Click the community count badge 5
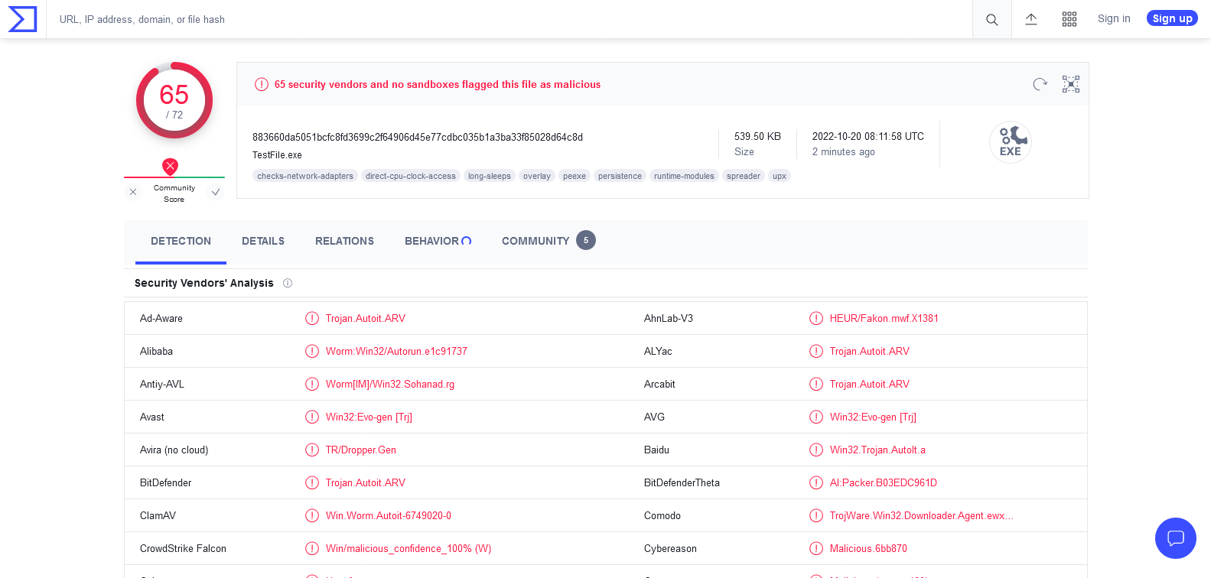Screen dimensions: 1211x578 tap(586, 240)
